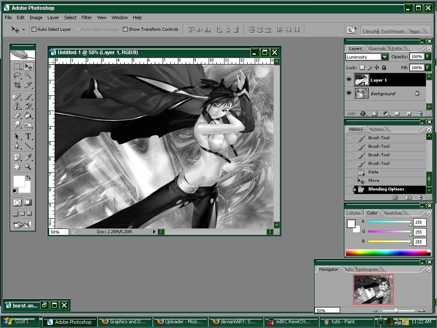Open document status bar info arrow

(x=154, y=231)
